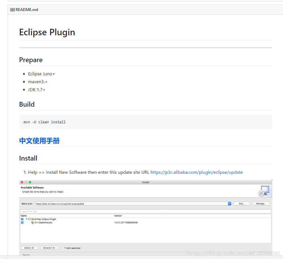The height and width of the screenshot is (259, 283).
Task: Select the Ali-CodeAnalysis row text
Action: pos(43,223)
